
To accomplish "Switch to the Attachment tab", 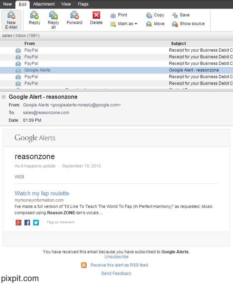I will tap(44, 4).
